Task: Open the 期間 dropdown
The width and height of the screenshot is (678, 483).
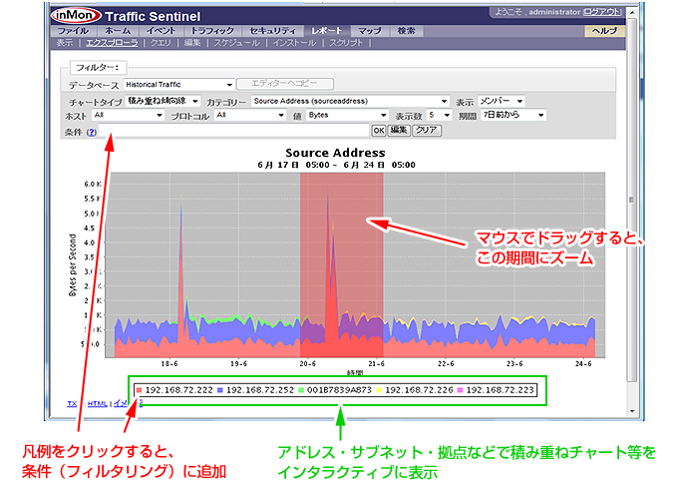Action: (x=512, y=116)
